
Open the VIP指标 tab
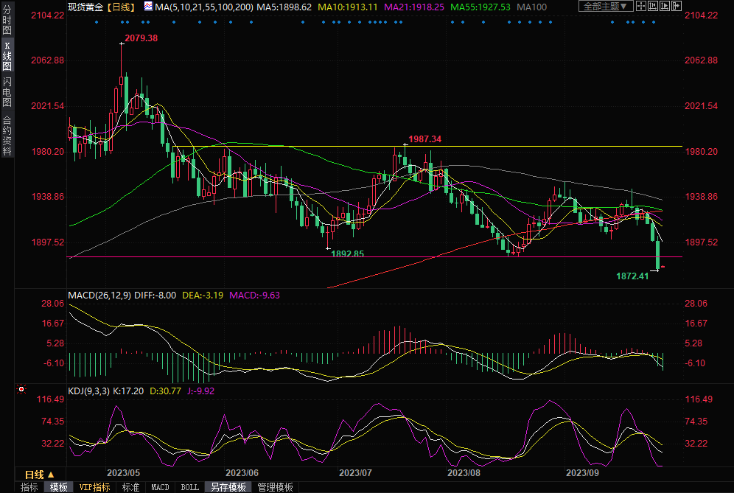pyautogui.click(x=94, y=487)
